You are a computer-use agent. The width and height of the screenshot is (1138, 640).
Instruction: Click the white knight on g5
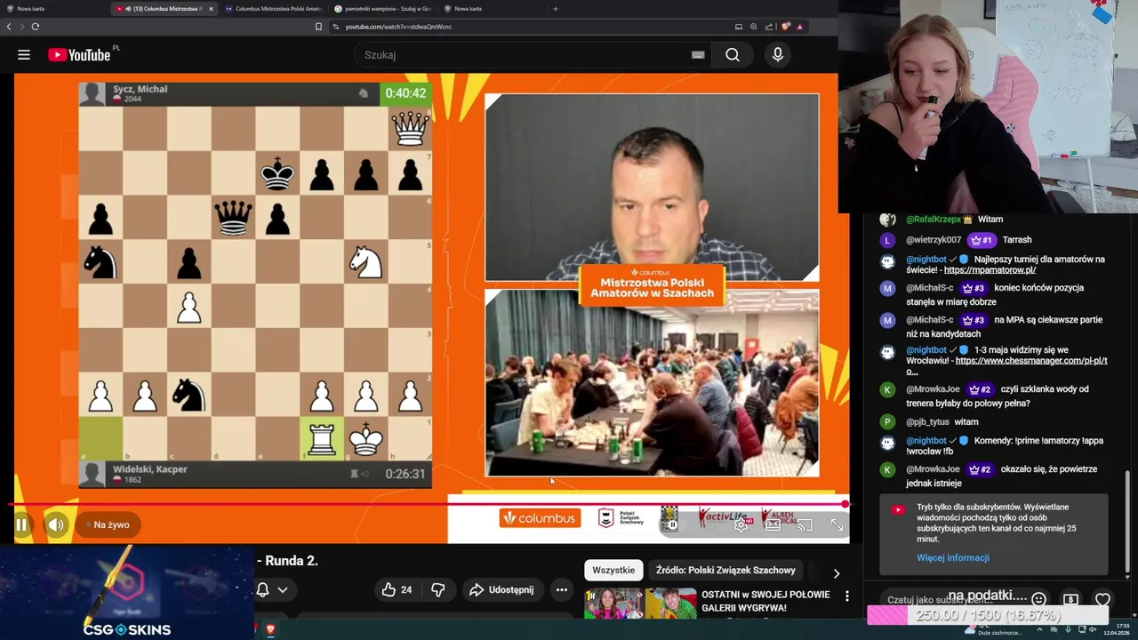point(365,262)
